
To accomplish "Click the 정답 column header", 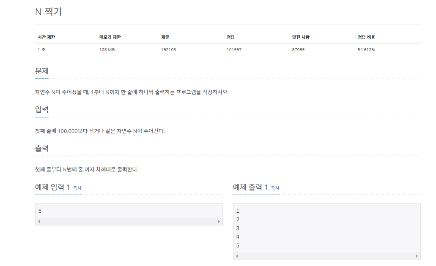I will [x=230, y=37].
